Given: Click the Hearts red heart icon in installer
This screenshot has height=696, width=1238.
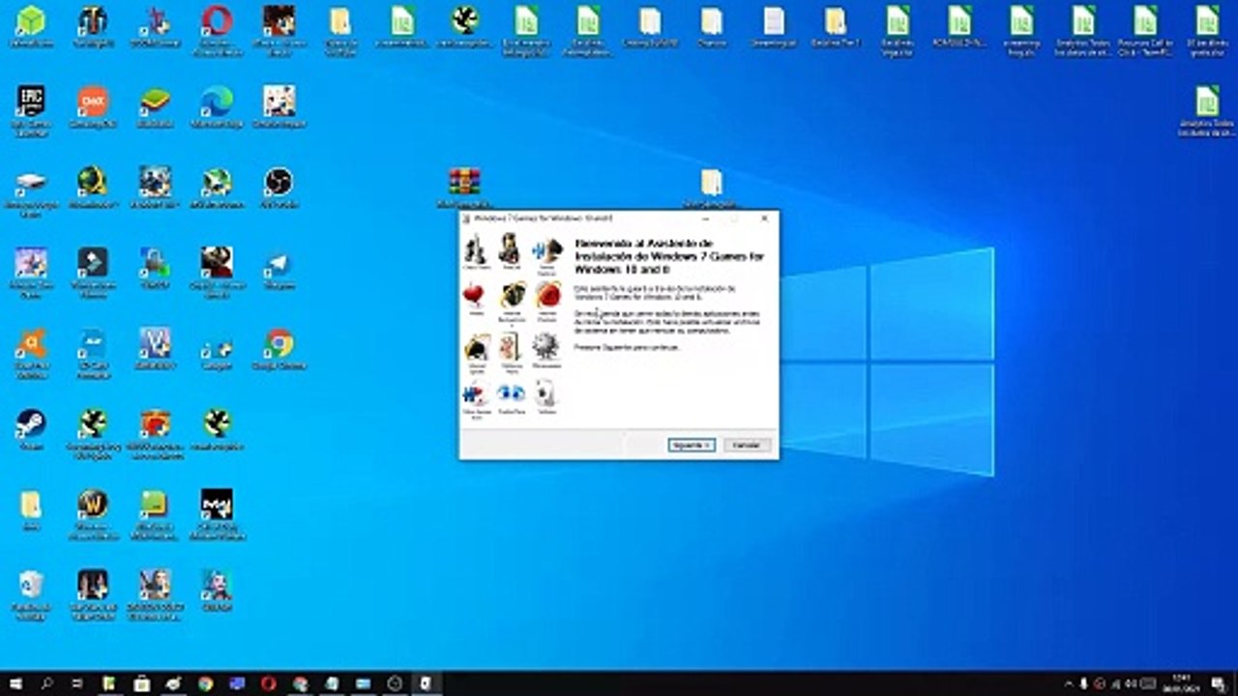Looking at the screenshot, I should [474, 295].
